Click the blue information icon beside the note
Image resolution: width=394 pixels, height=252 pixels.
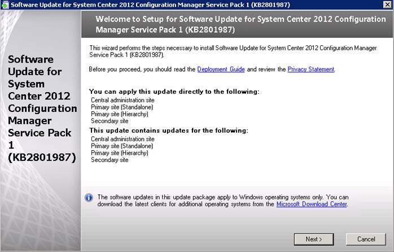coord(89,198)
